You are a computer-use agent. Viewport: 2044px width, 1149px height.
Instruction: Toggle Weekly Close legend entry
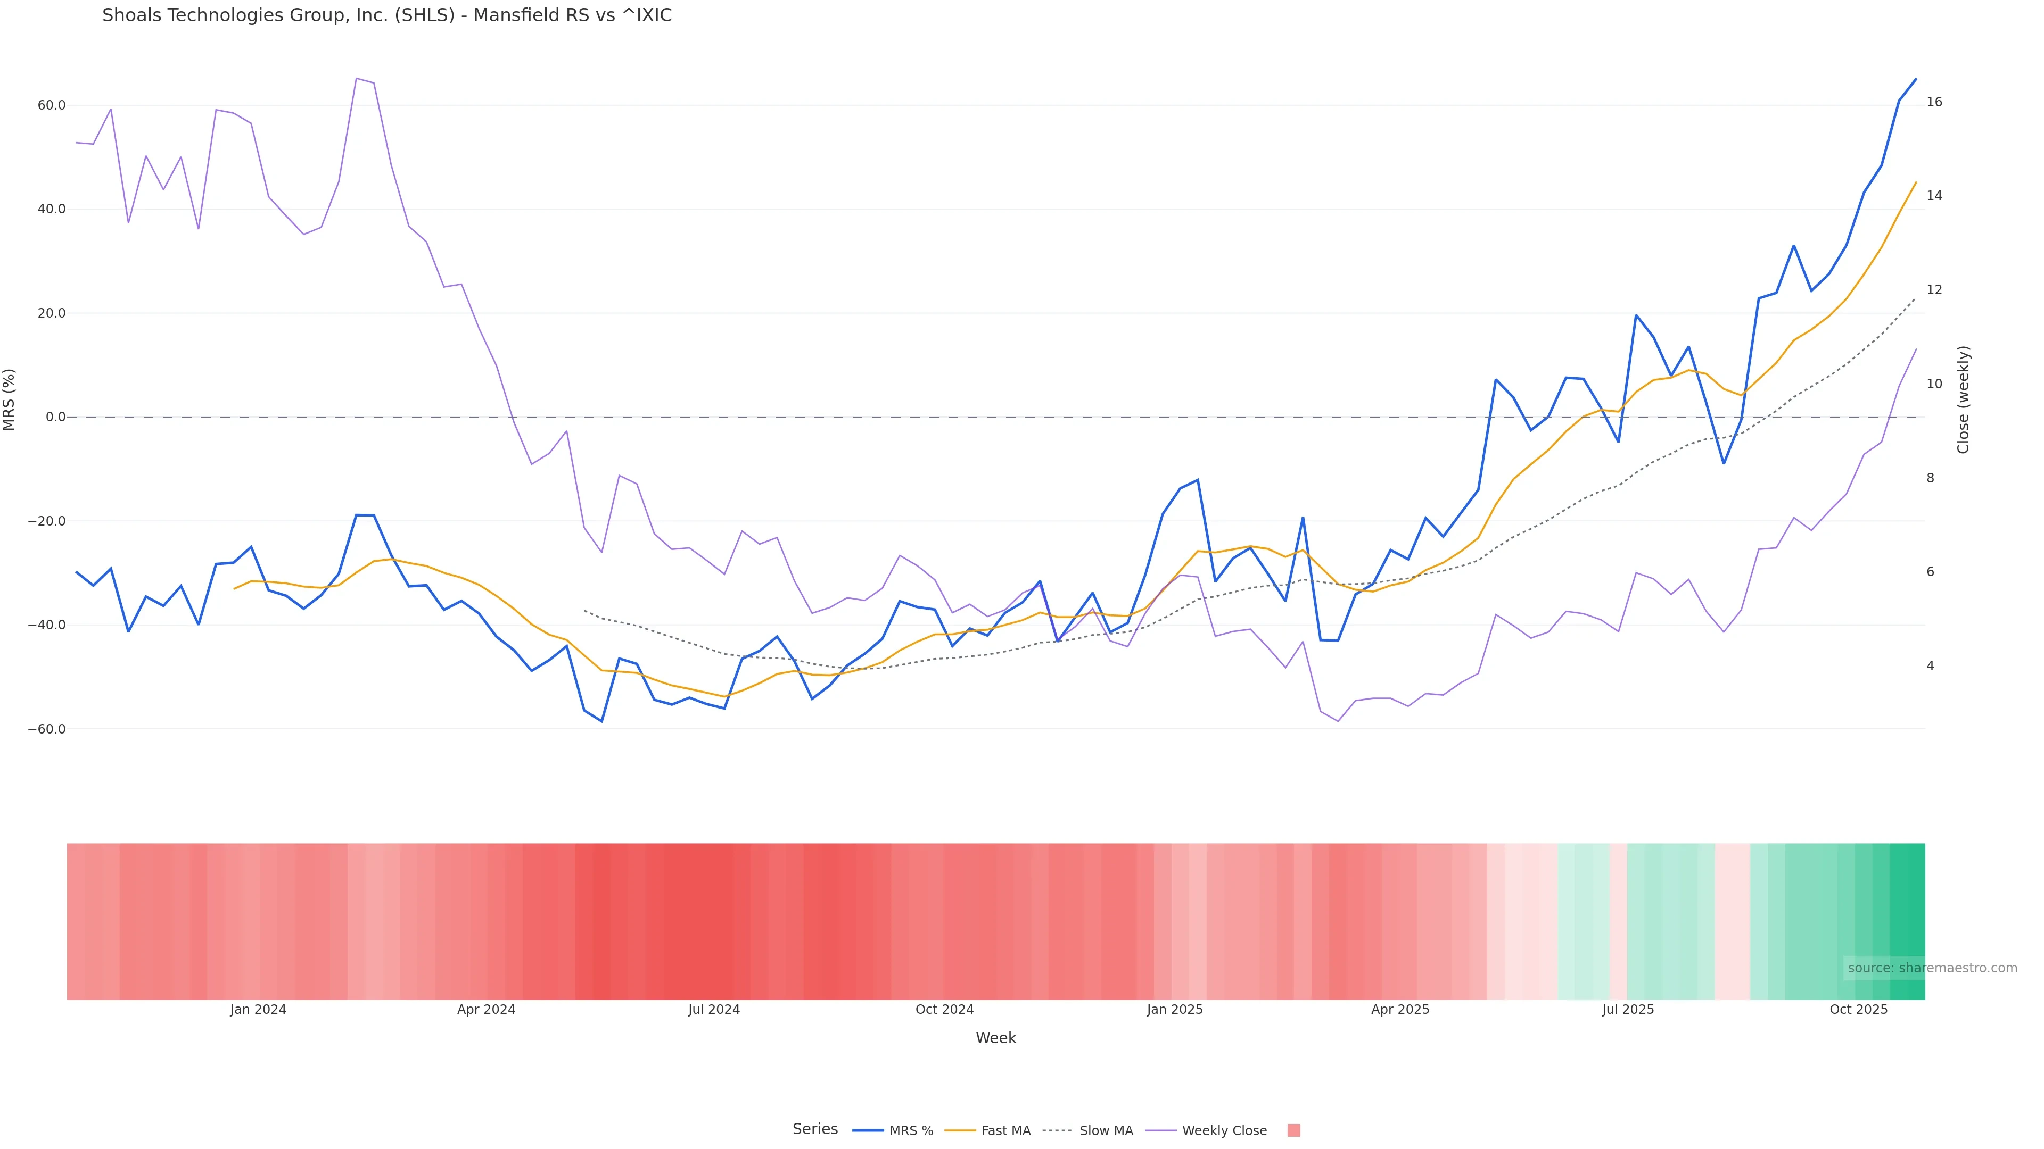(x=1206, y=1131)
